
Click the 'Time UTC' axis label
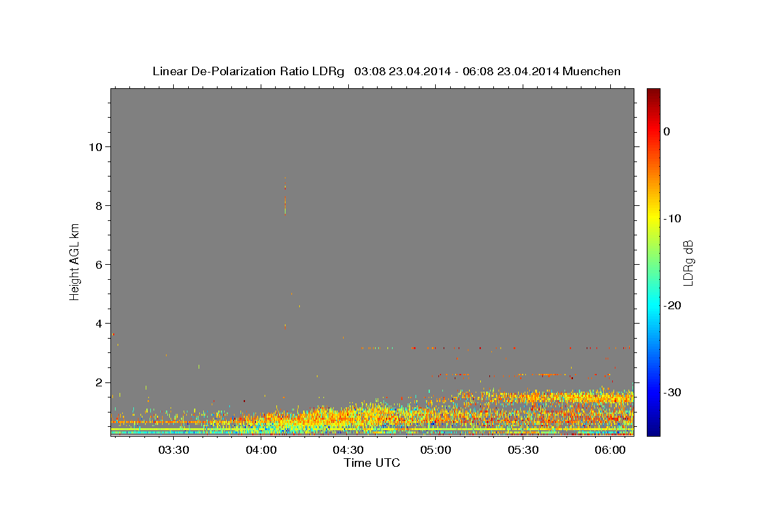372,463
